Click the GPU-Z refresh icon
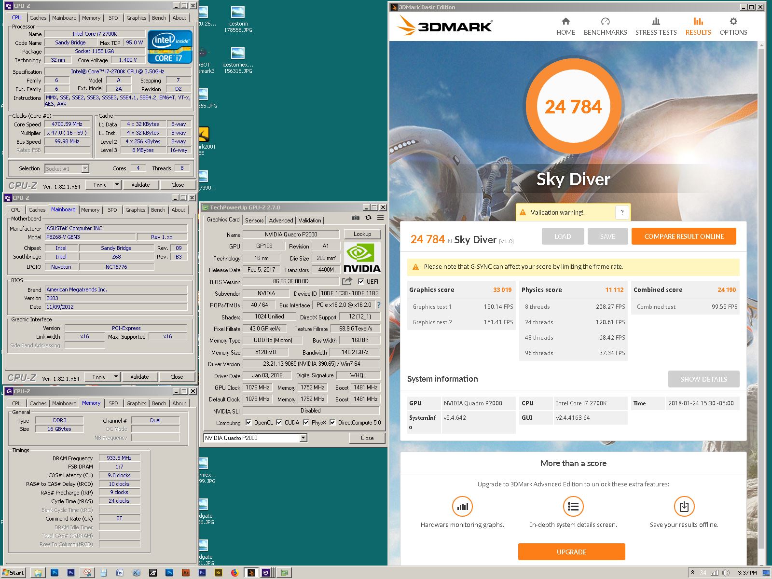 tap(368, 218)
